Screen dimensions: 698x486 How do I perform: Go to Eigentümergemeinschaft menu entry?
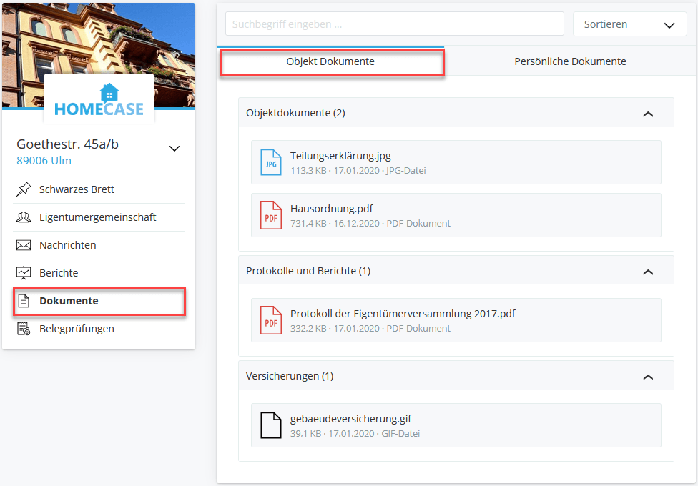[x=99, y=217]
